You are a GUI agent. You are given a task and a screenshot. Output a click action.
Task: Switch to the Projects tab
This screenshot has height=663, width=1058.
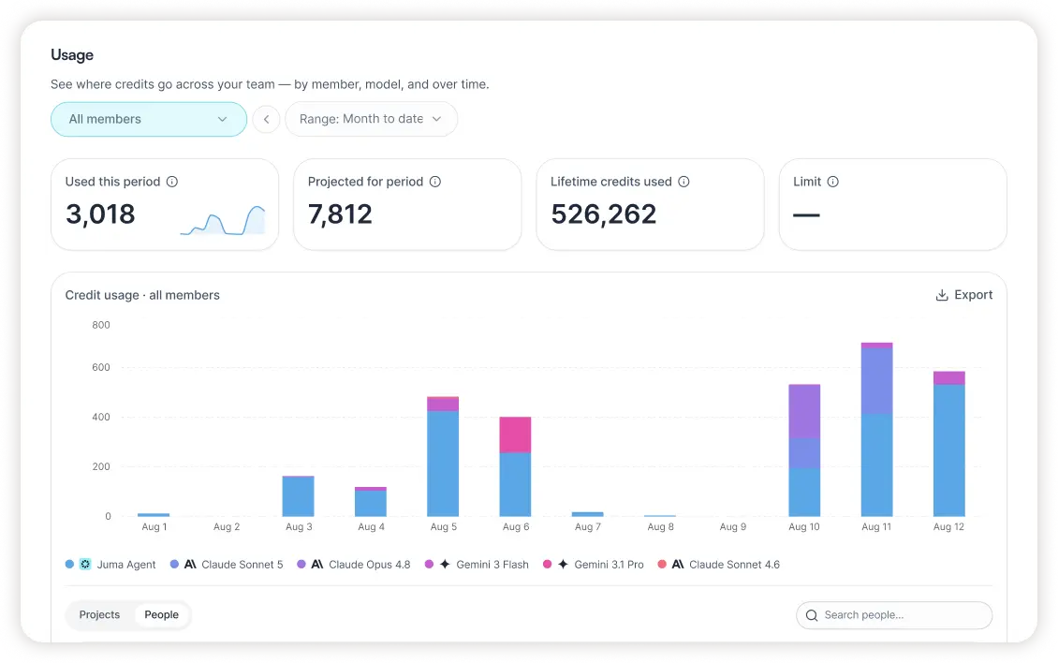pos(99,615)
